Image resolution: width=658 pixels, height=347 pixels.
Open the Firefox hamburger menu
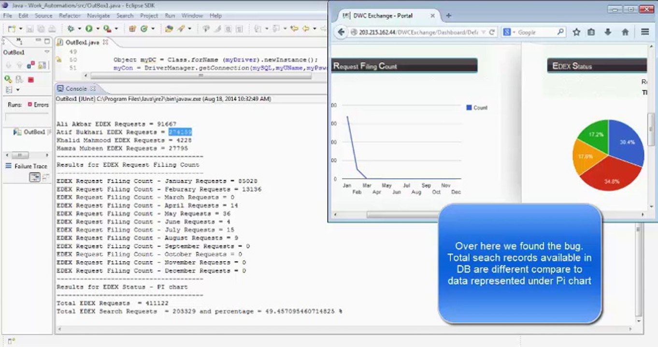645,32
